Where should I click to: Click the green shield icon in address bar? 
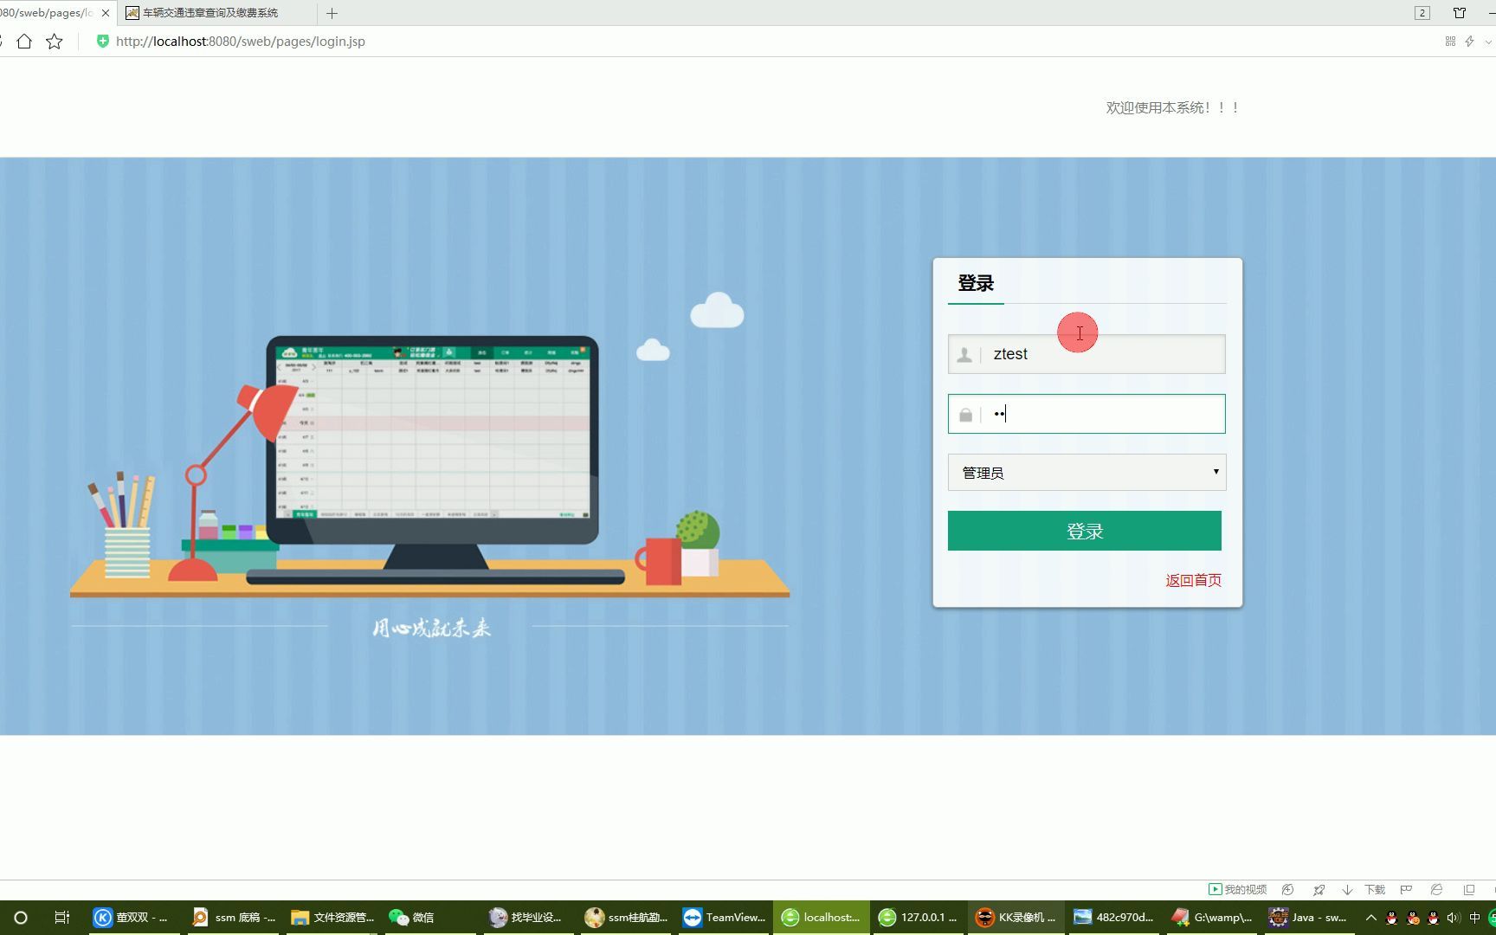pos(103,41)
